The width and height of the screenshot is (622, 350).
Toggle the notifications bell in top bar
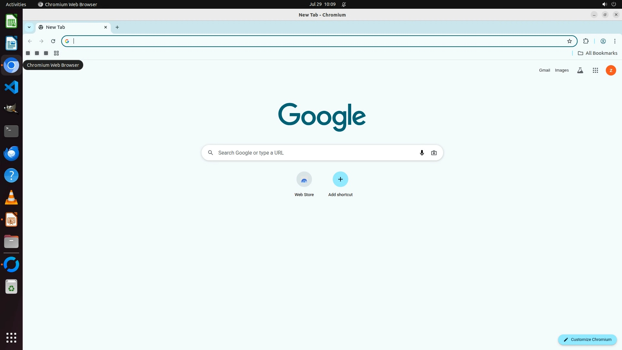pyautogui.click(x=344, y=5)
